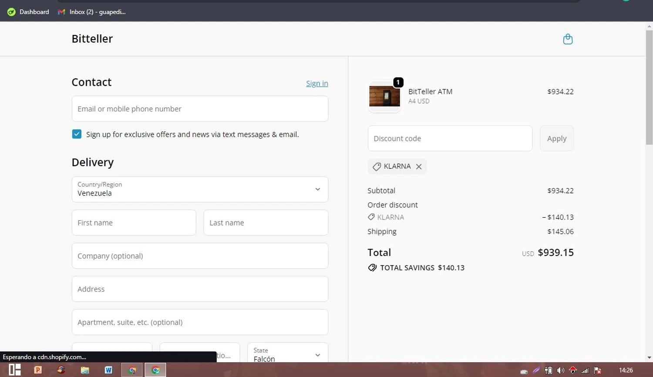This screenshot has width=653, height=377.
Task: Click the Apply discount button
Action: [557, 138]
